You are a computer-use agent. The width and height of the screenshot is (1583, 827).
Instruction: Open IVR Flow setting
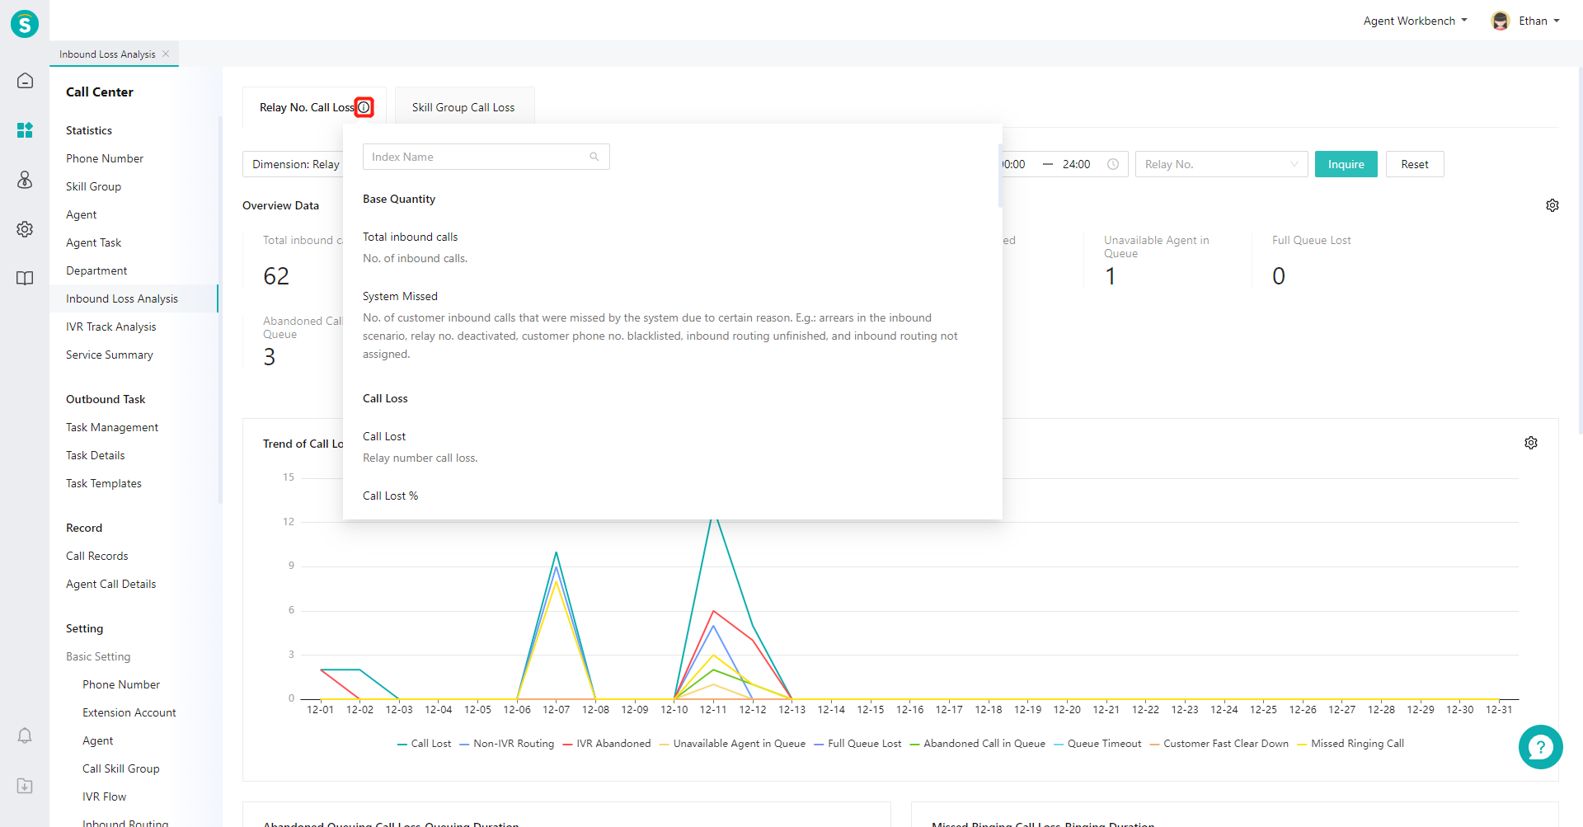105,796
